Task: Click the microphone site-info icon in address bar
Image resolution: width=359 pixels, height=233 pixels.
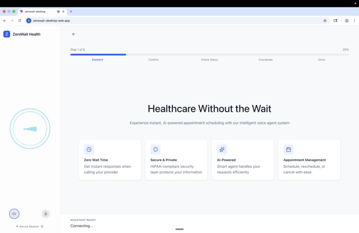Action: click(29, 21)
